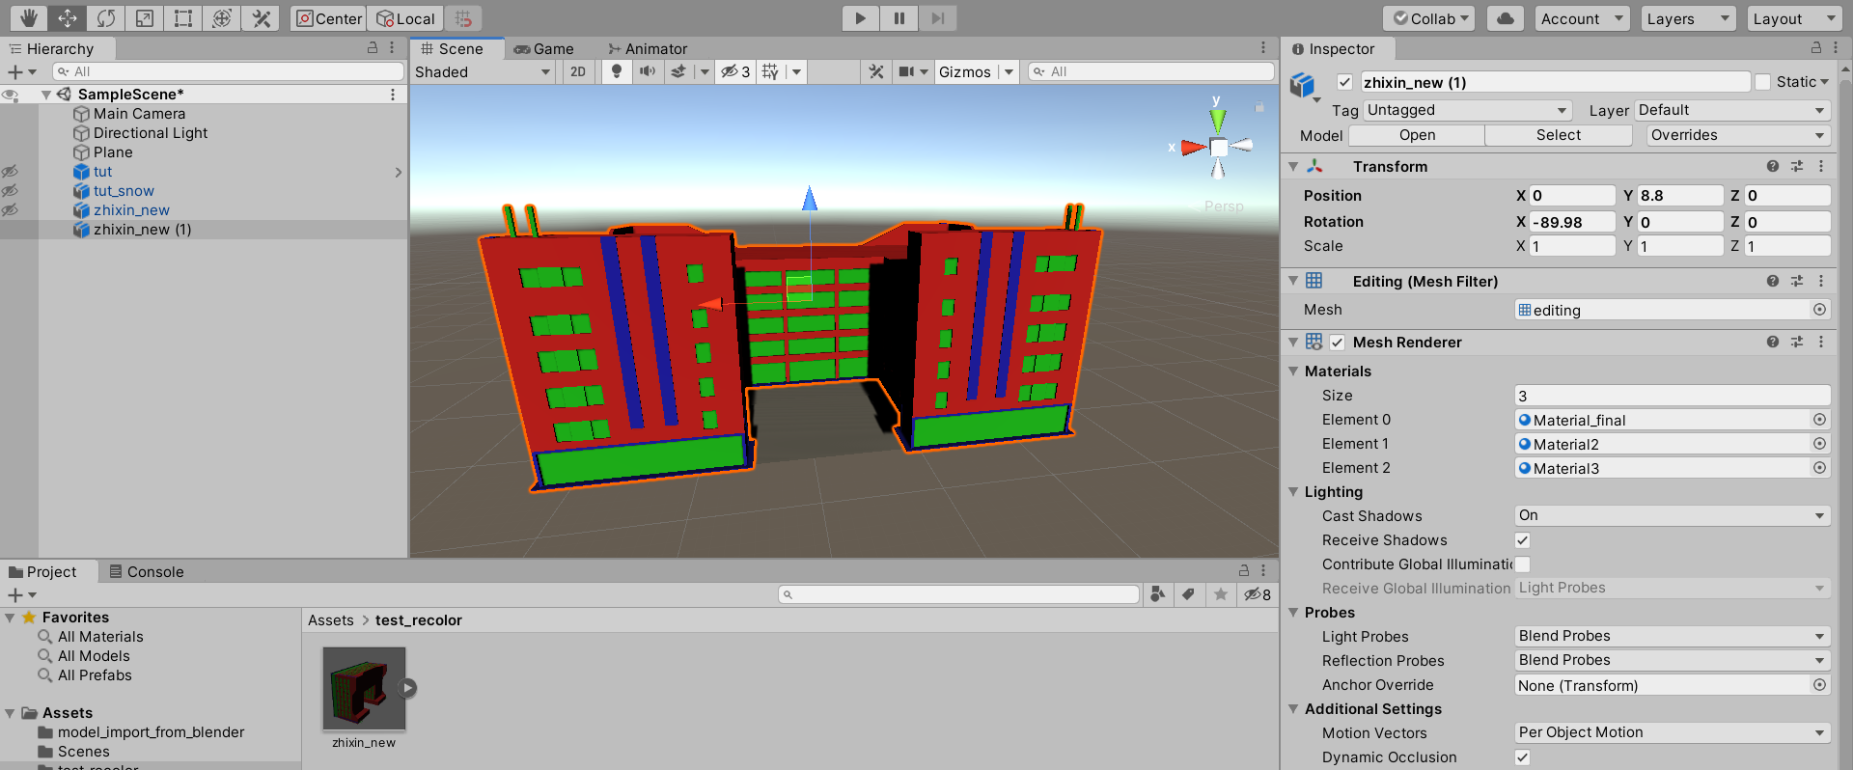This screenshot has width=1853, height=770.
Task: Toggle visibility of tut object
Action: click(x=11, y=172)
